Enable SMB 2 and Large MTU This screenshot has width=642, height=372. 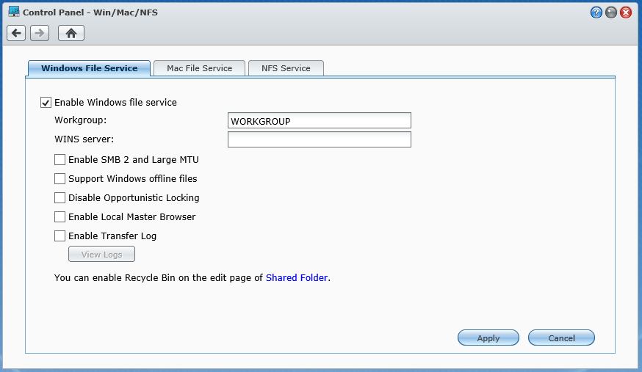[x=59, y=159]
